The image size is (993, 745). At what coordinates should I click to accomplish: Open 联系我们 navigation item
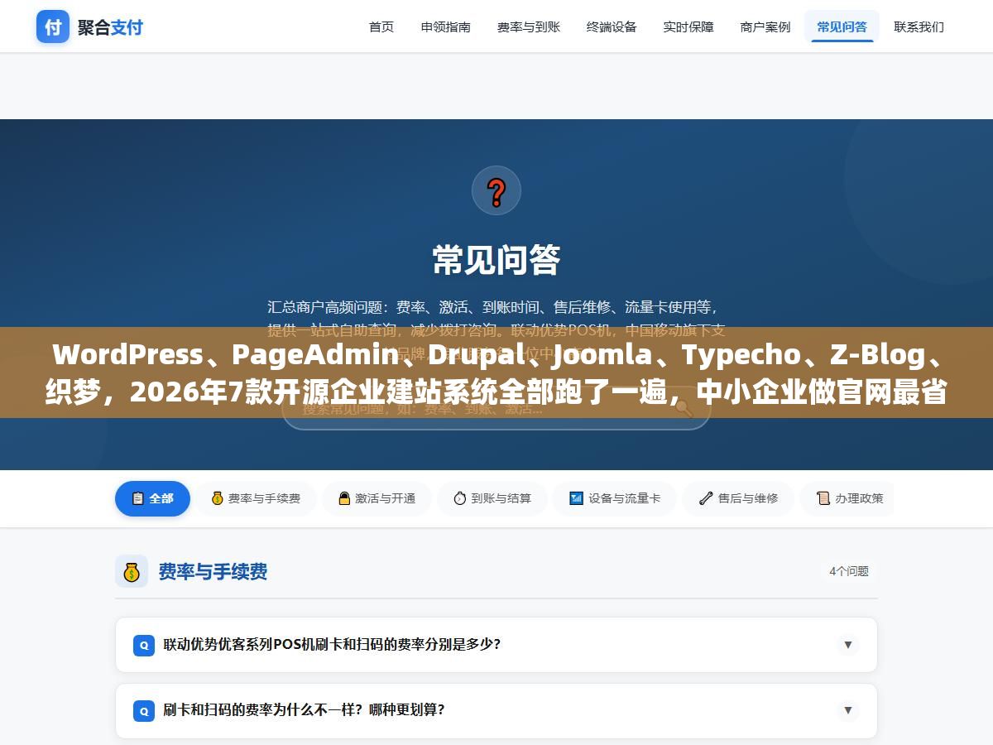tap(919, 26)
